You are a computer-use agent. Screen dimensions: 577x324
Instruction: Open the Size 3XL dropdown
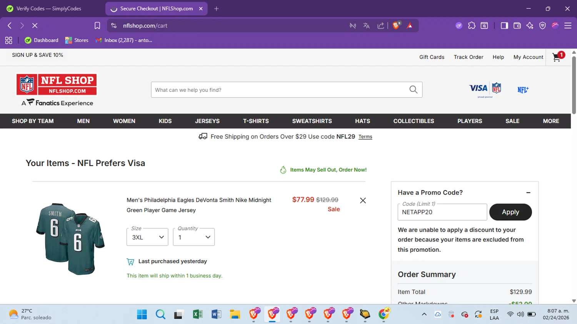click(x=147, y=237)
